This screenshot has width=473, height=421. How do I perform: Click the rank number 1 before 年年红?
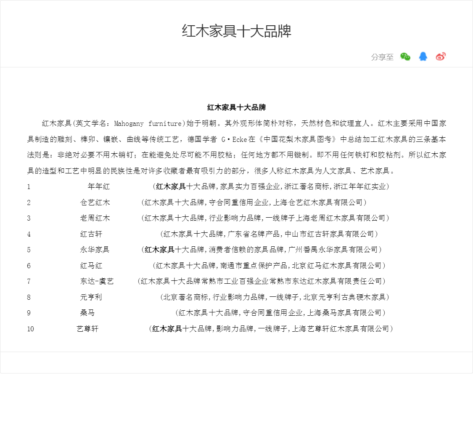click(29, 187)
